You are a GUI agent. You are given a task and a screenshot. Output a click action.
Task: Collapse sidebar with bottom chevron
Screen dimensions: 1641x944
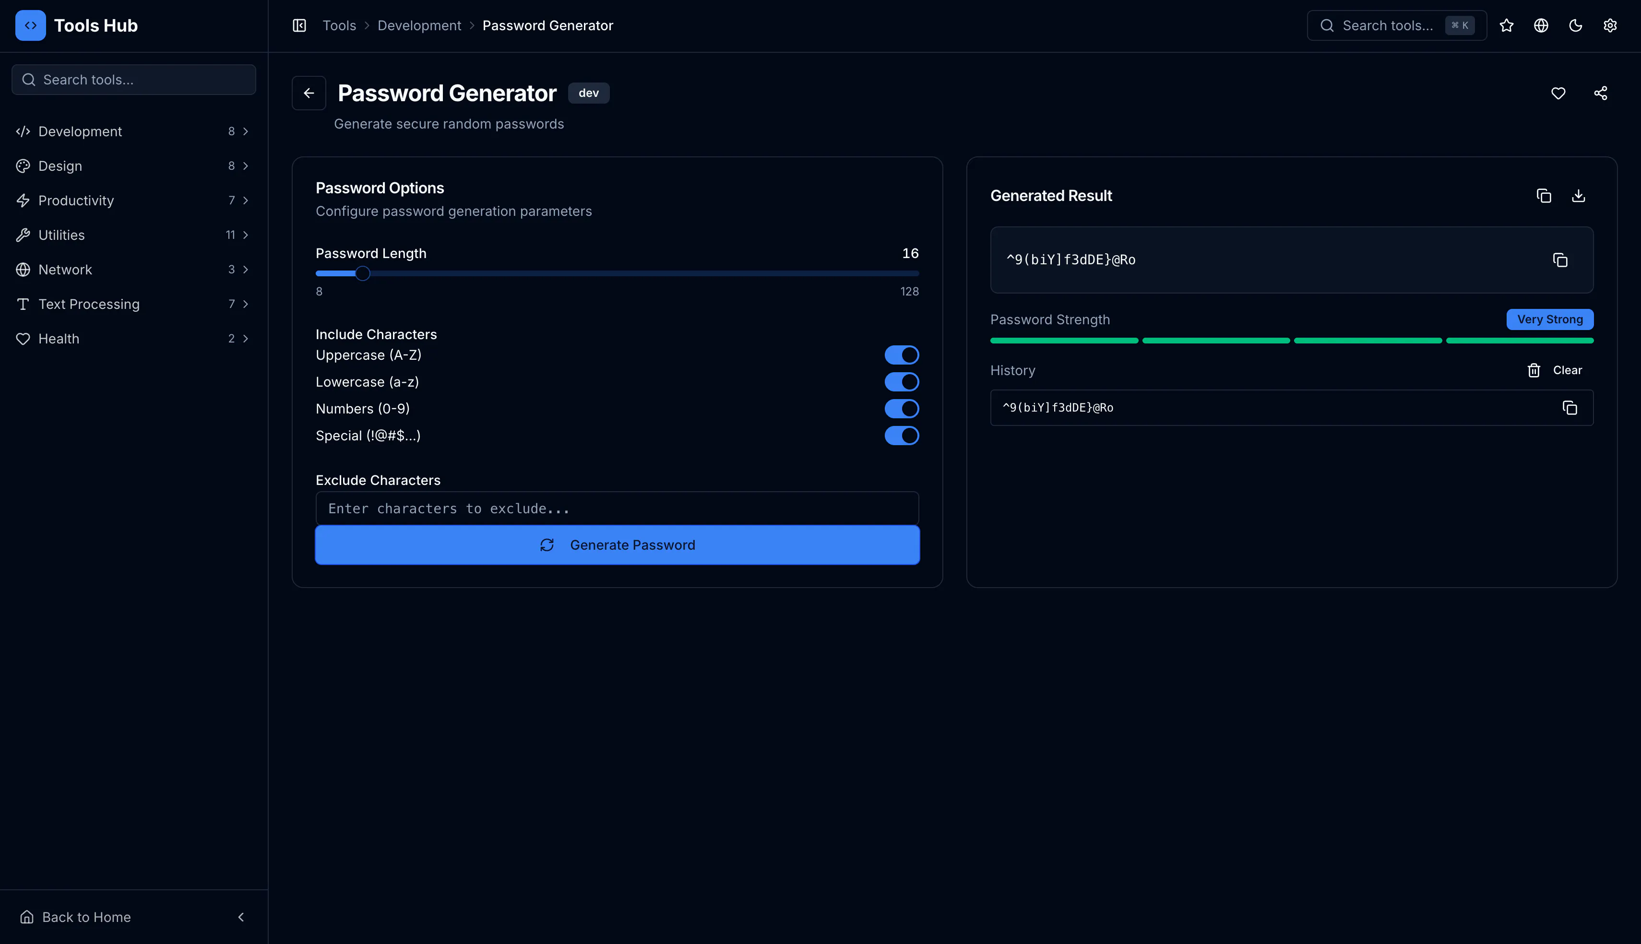pyautogui.click(x=241, y=917)
